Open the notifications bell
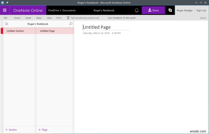Image resolution: width=209 pixels, height=134 pixels. pos(137,10)
